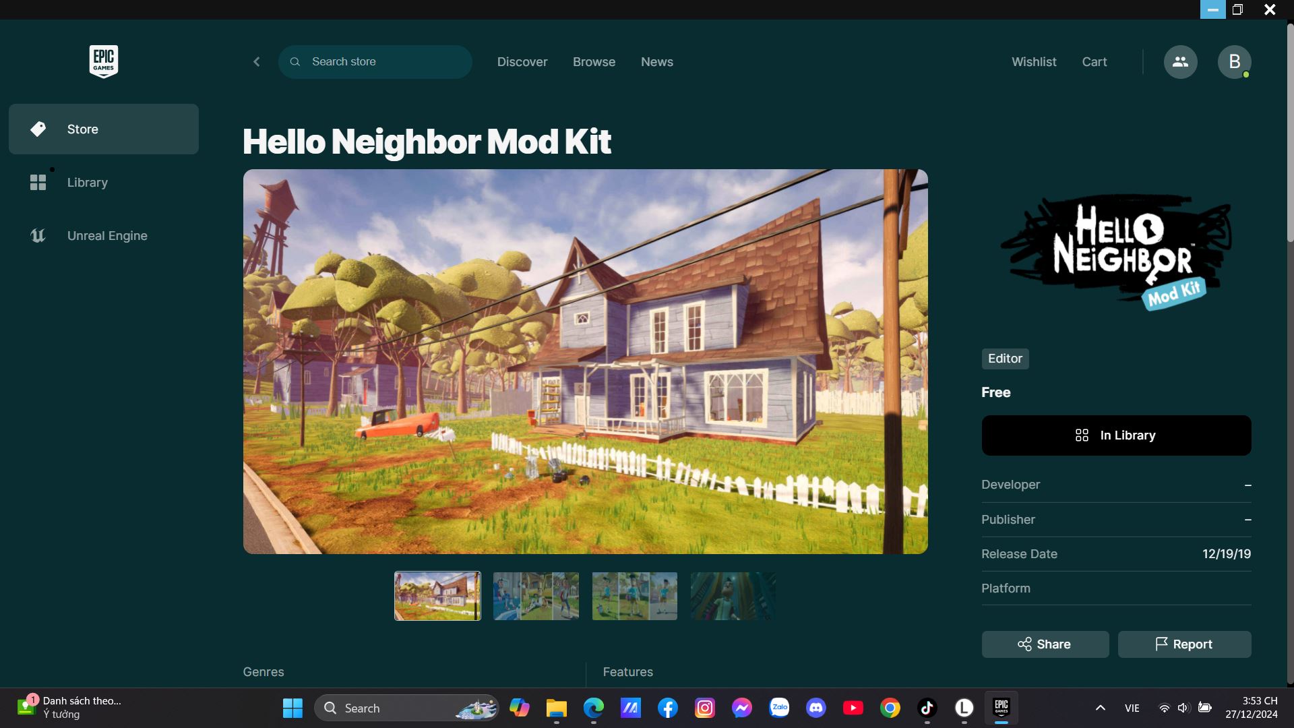Click the News navigation tab
The height and width of the screenshot is (728, 1294).
coord(657,61)
